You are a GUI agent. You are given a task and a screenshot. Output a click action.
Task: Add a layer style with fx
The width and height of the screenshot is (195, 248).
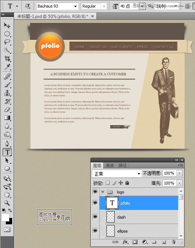(125, 242)
